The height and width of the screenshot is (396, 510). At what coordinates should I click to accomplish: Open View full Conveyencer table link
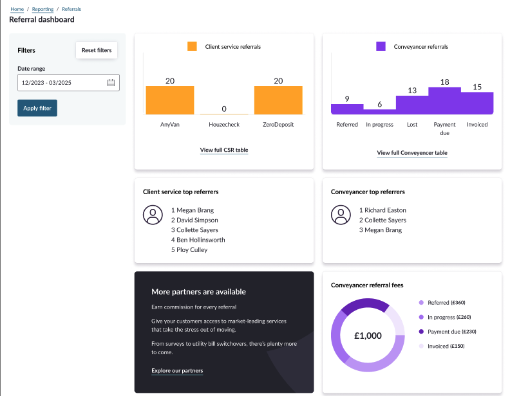click(x=412, y=153)
